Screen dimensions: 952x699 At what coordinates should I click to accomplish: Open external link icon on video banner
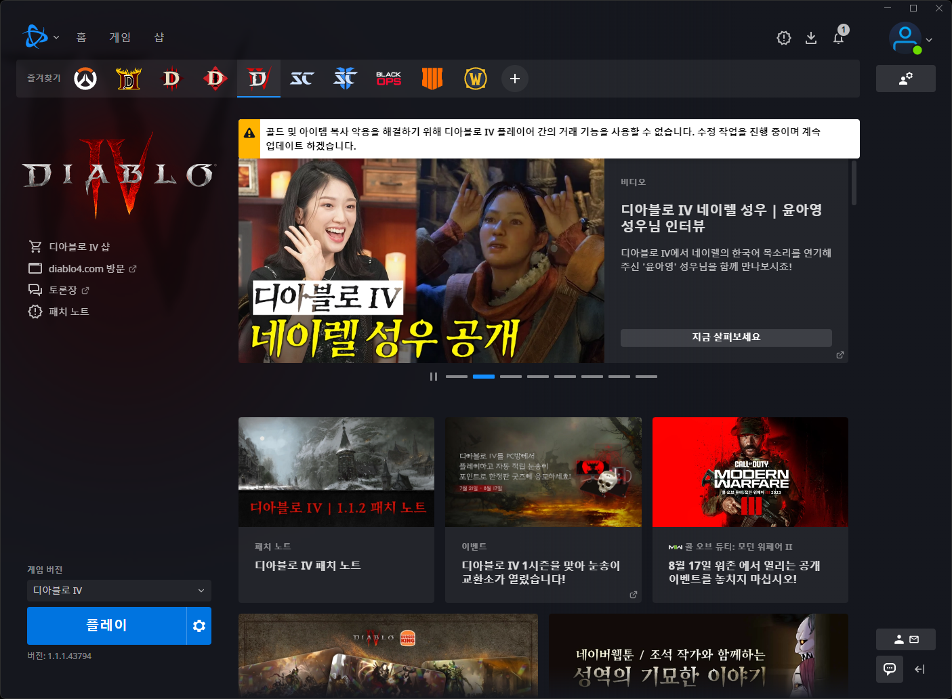840,355
